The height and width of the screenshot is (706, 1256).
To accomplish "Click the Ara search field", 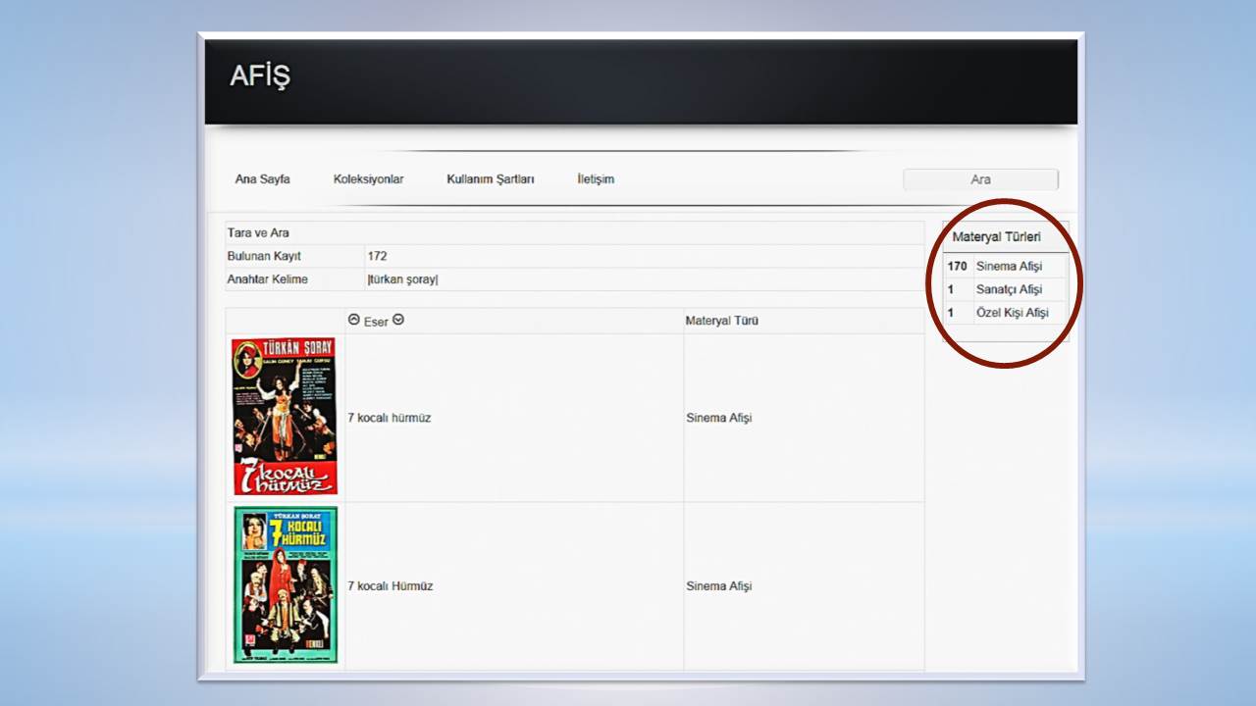I will click(980, 179).
